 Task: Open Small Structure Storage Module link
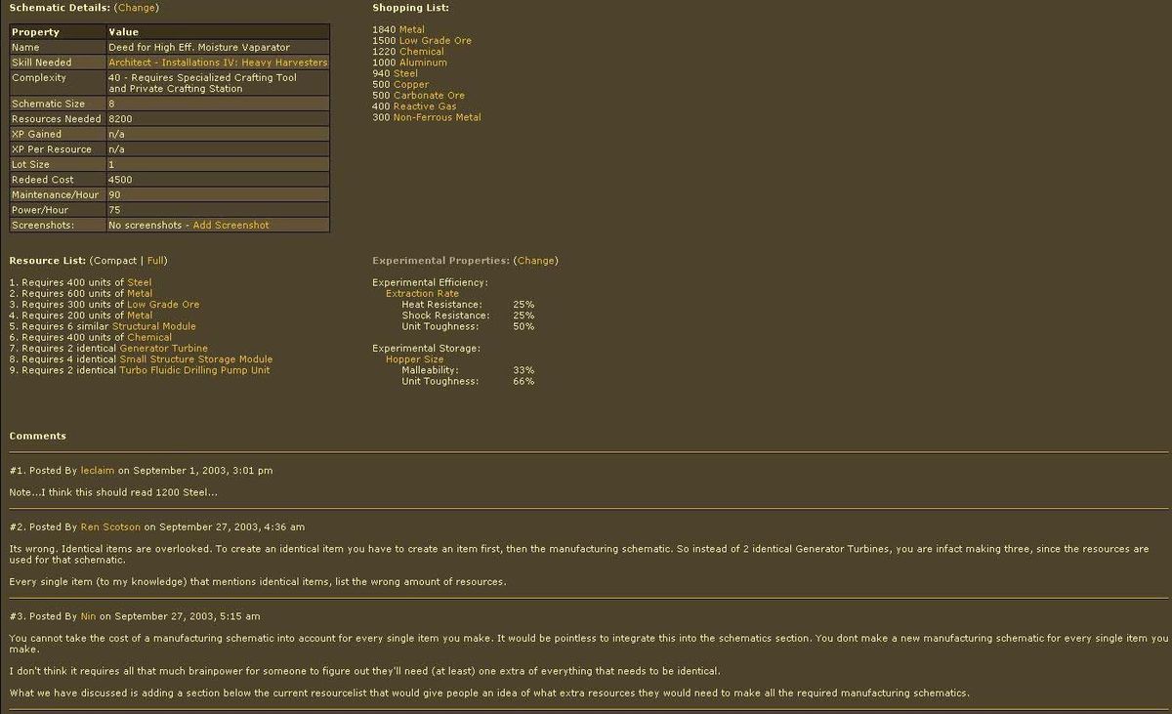(x=195, y=359)
